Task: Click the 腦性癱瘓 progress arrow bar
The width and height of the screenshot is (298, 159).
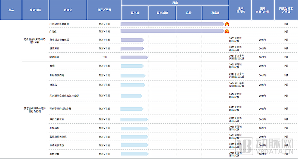Action: click(132, 48)
